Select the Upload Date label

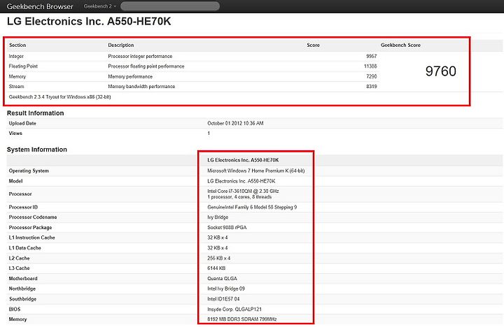22,123
